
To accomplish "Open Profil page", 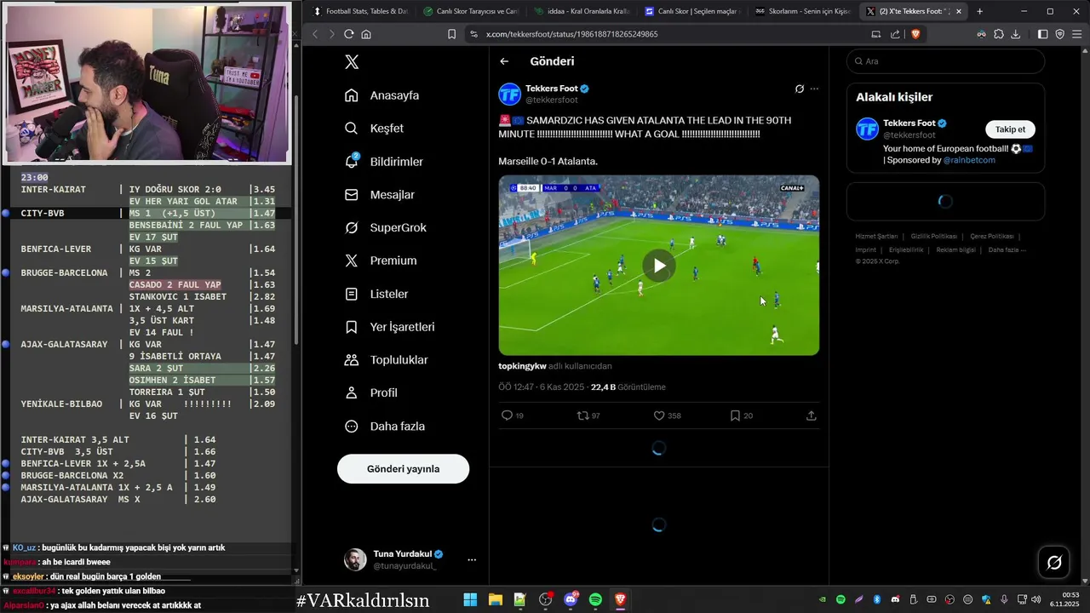I will point(371,393).
